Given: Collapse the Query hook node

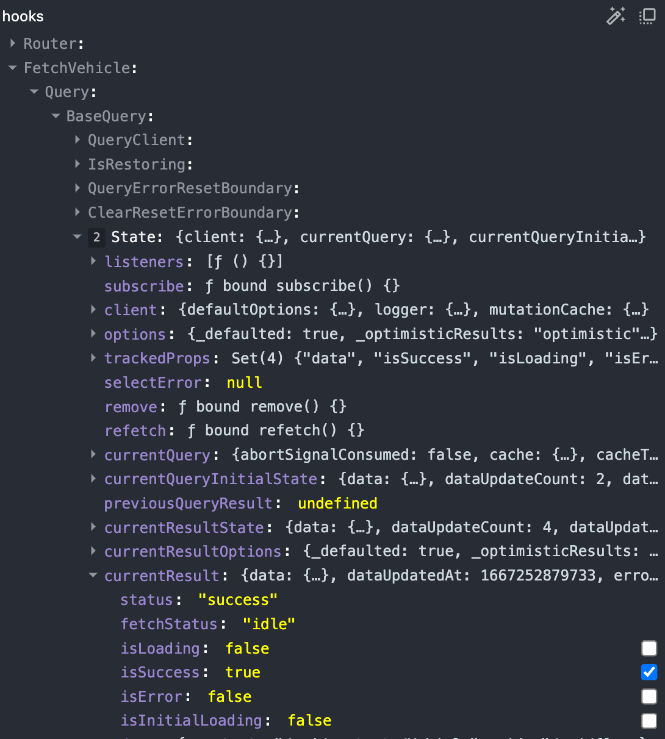Looking at the screenshot, I should pos(34,92).
